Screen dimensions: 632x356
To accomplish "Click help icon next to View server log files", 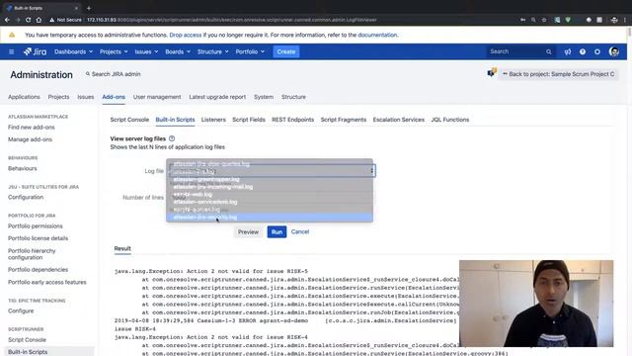I will click(x=172, y=138).
